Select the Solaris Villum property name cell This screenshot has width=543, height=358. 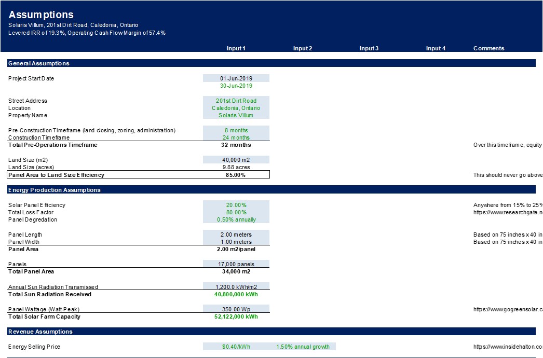[236, 115]
